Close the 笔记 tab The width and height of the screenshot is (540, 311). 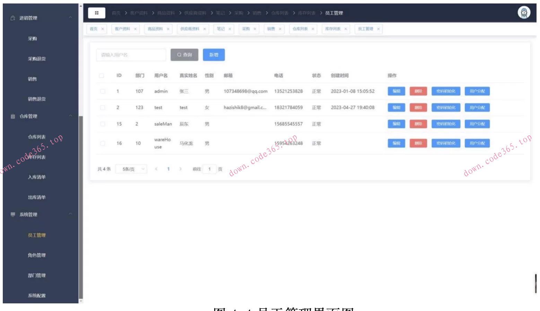coord(230,29)
